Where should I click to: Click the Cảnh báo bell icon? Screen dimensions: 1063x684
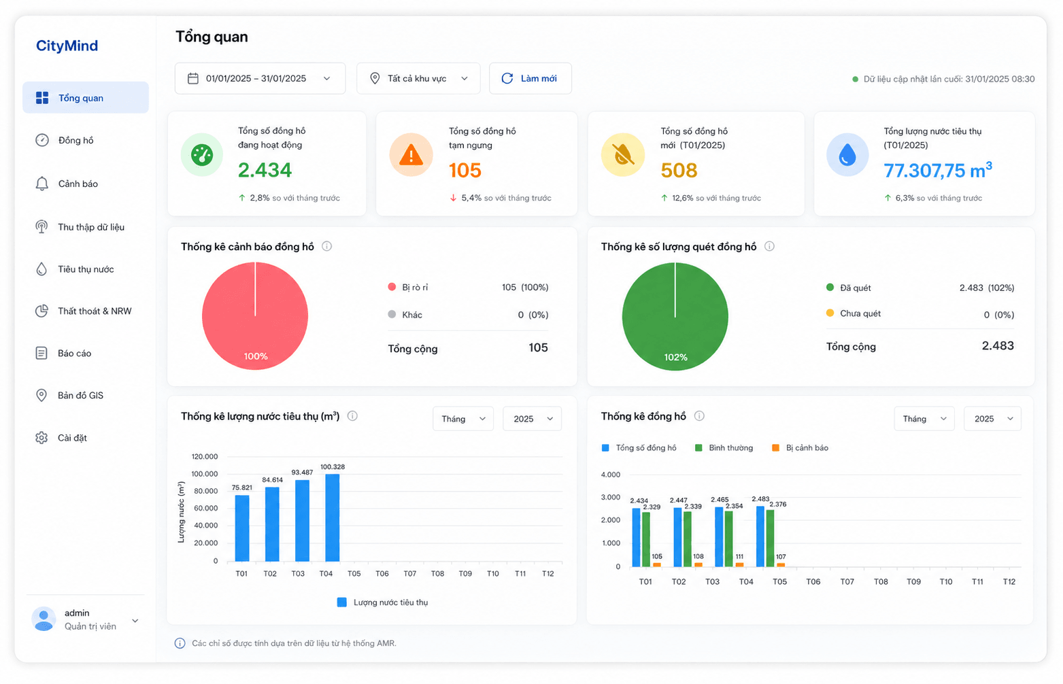pos(42,184)
